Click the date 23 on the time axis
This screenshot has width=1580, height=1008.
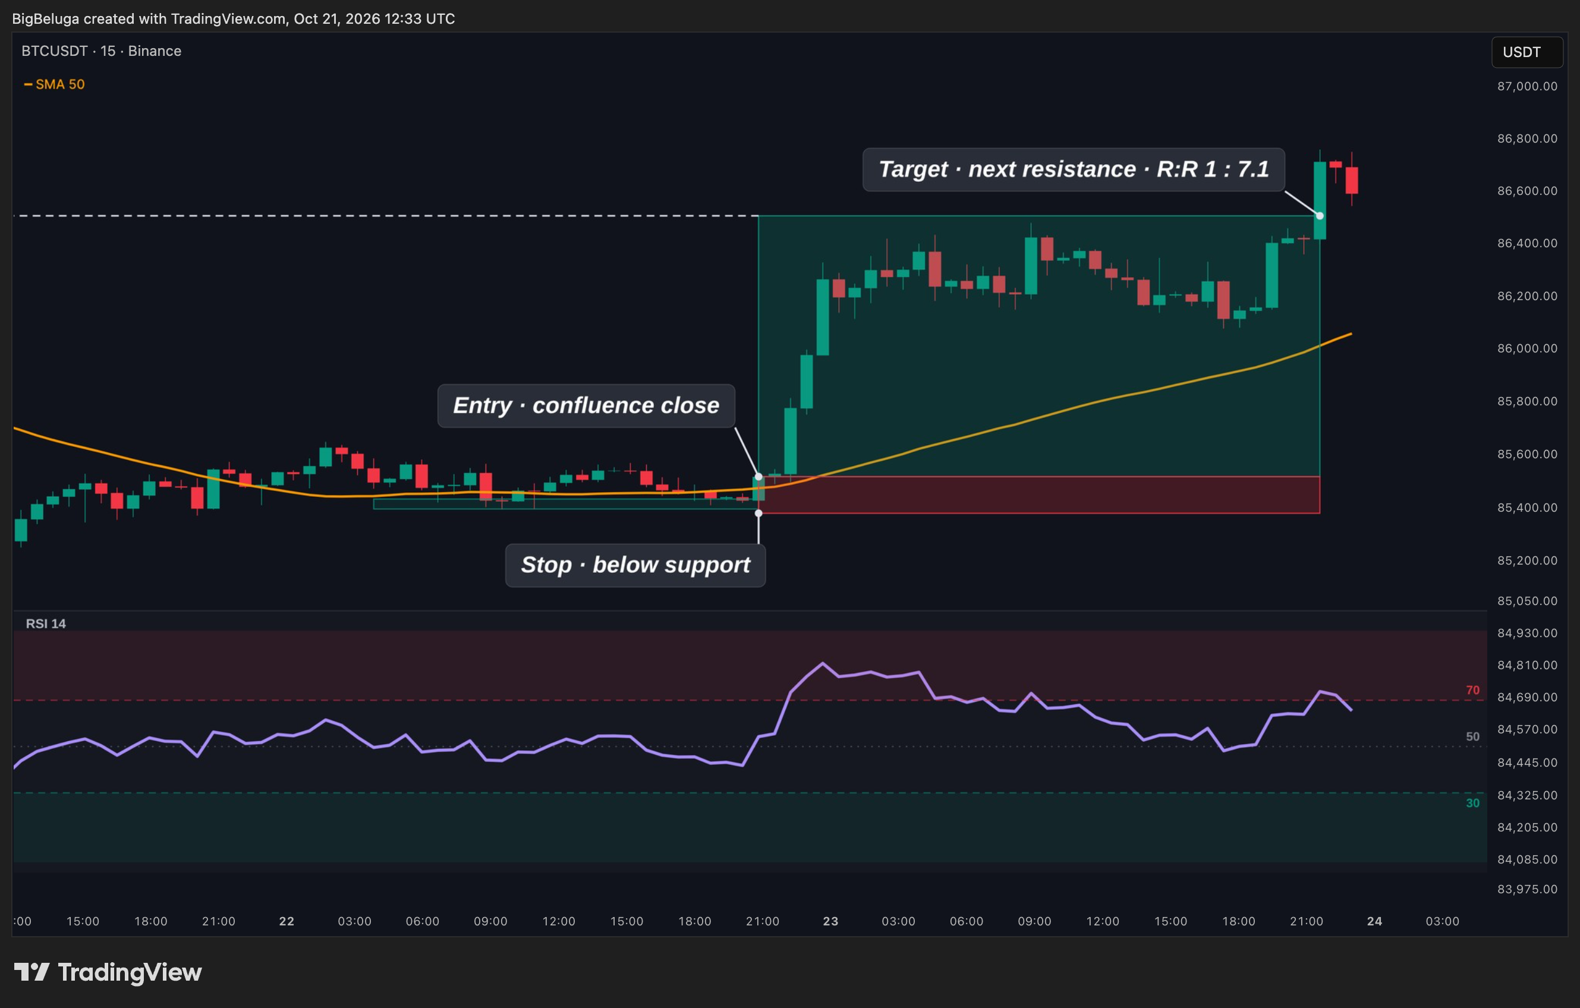[x=830, y=921]
